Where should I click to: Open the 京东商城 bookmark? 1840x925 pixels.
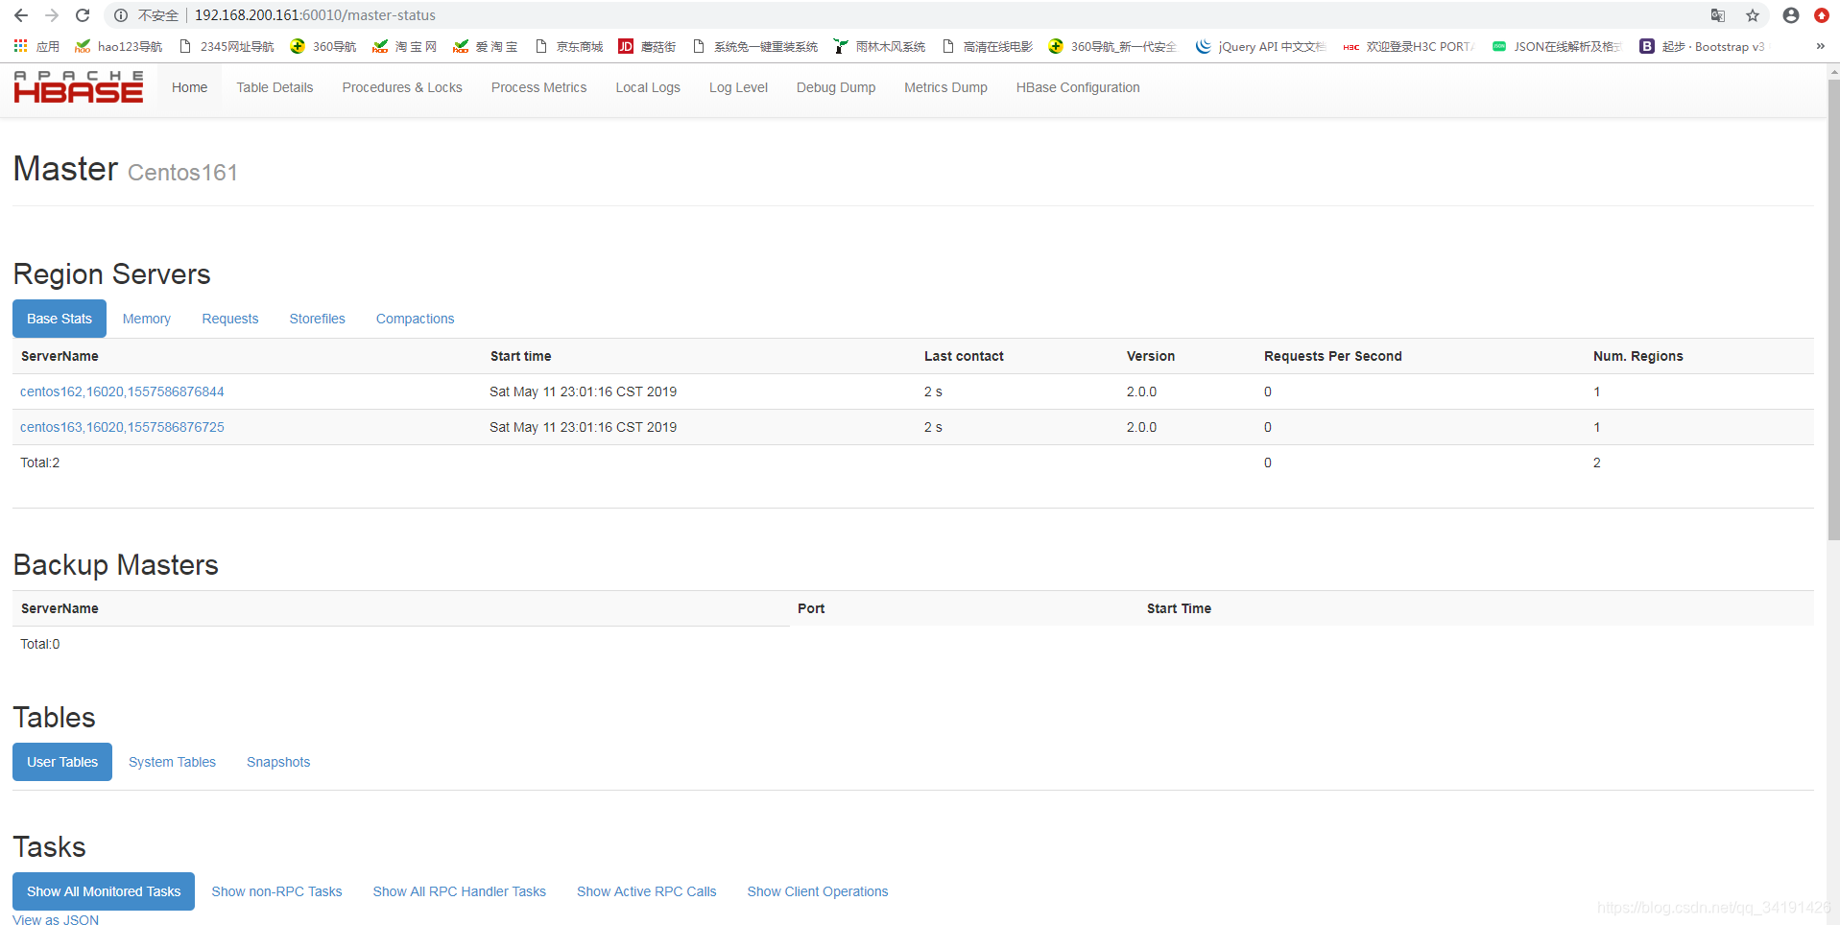click(x=569, y=46)
